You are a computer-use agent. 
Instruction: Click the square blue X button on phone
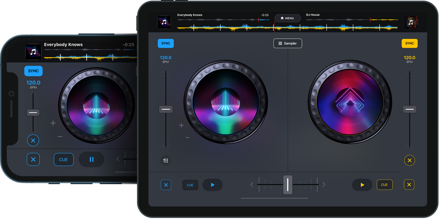[x=33, y=159]
